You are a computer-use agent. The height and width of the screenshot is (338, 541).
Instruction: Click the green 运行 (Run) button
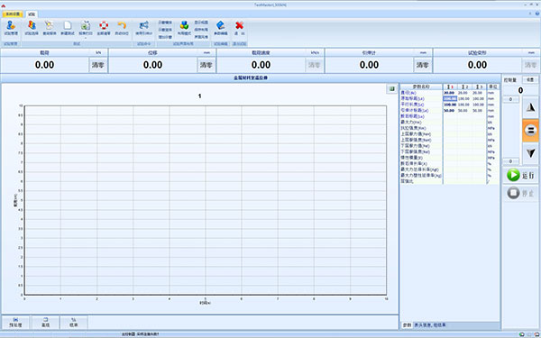point(520,175)
